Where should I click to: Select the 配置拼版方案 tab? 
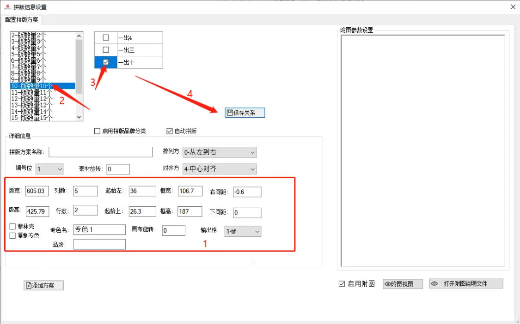coord(22,19)
